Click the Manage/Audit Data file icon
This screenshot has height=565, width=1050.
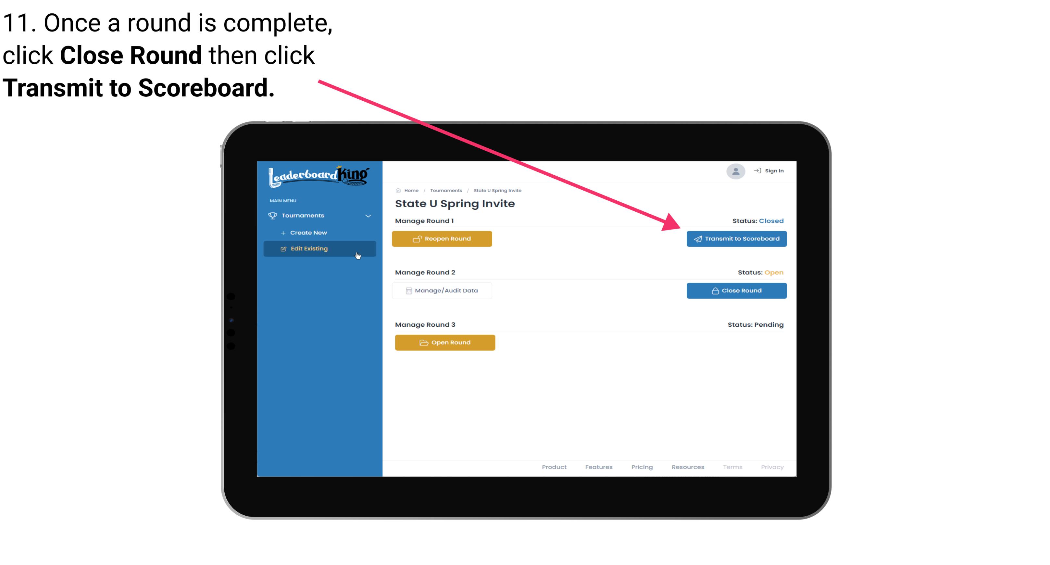click(407, 290)
